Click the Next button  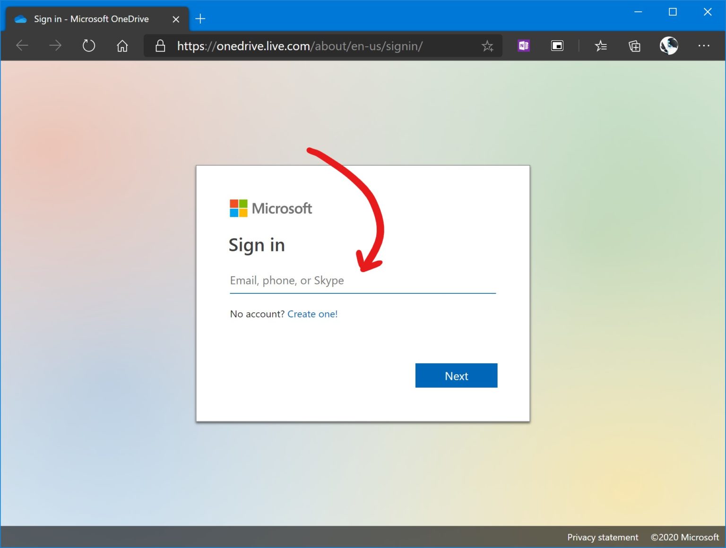[x=456, y=376]
